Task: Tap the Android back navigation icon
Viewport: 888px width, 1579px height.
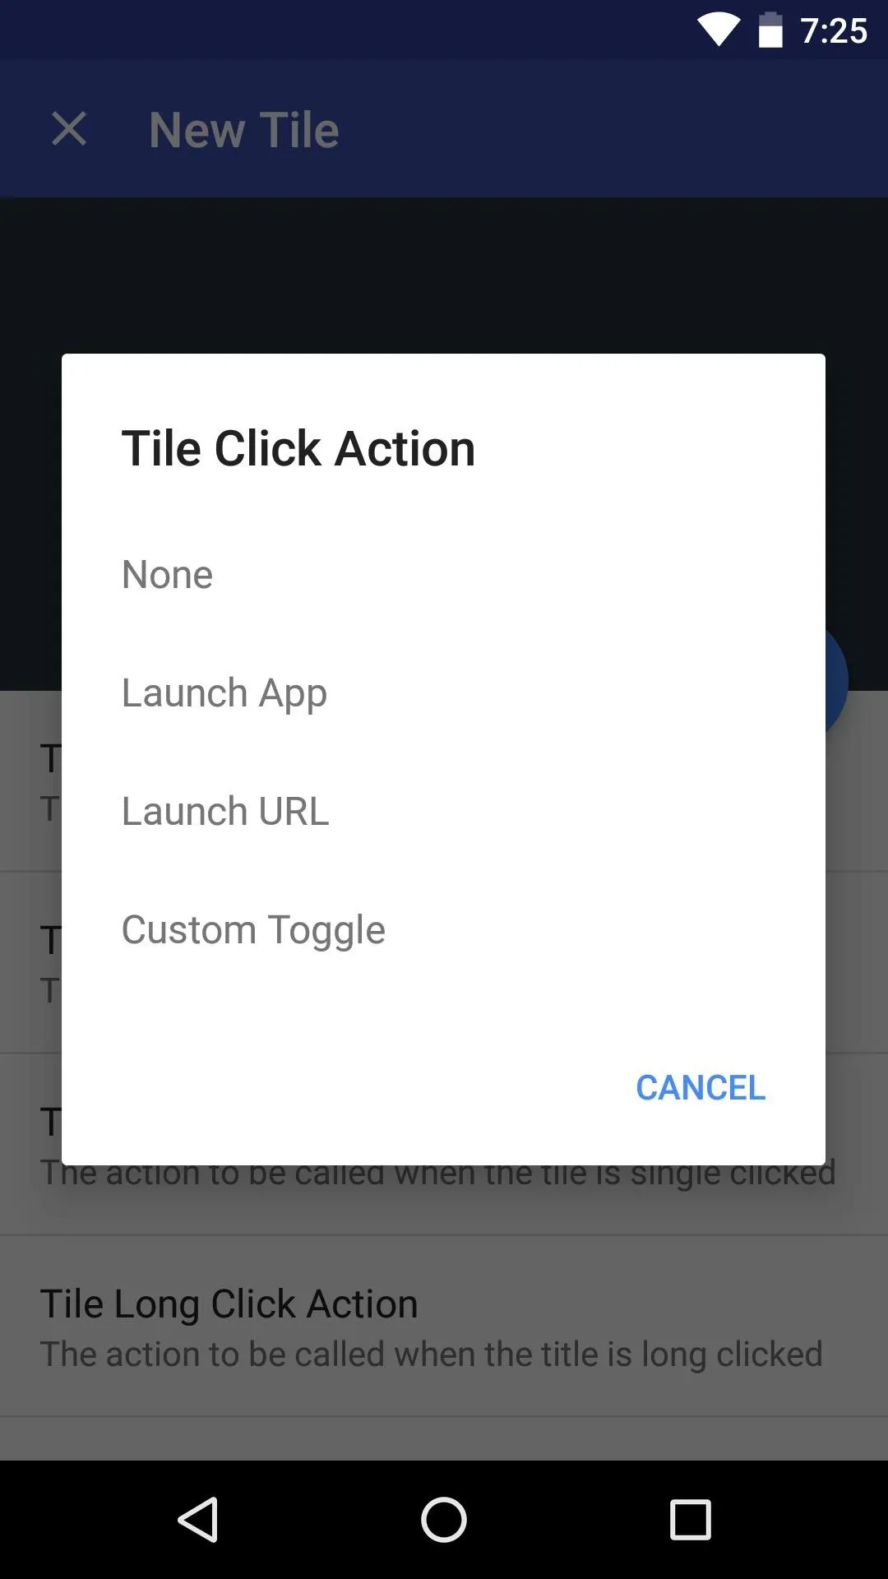Action: 197,1519
